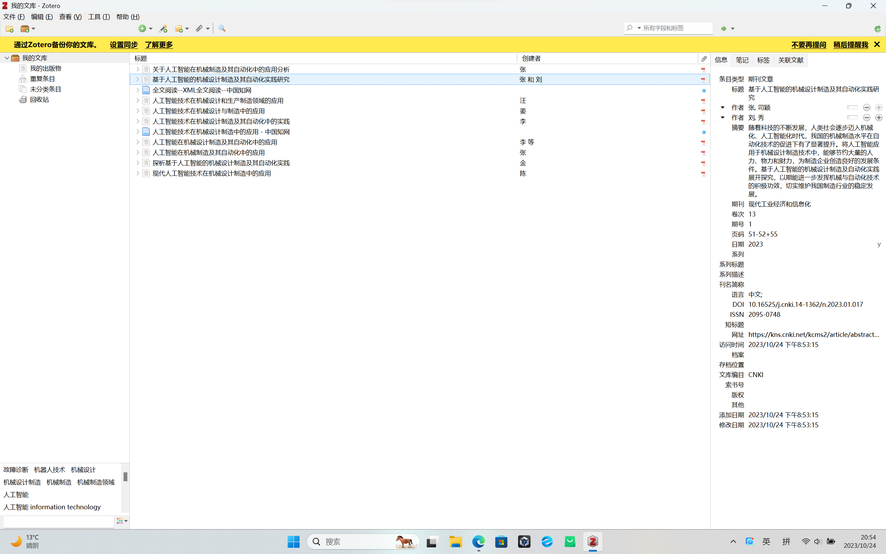Image resolution: width=886 pixels, height=554 pixels.
Task: Click the 稍后提醒我 button
Action: pos(850,45)
